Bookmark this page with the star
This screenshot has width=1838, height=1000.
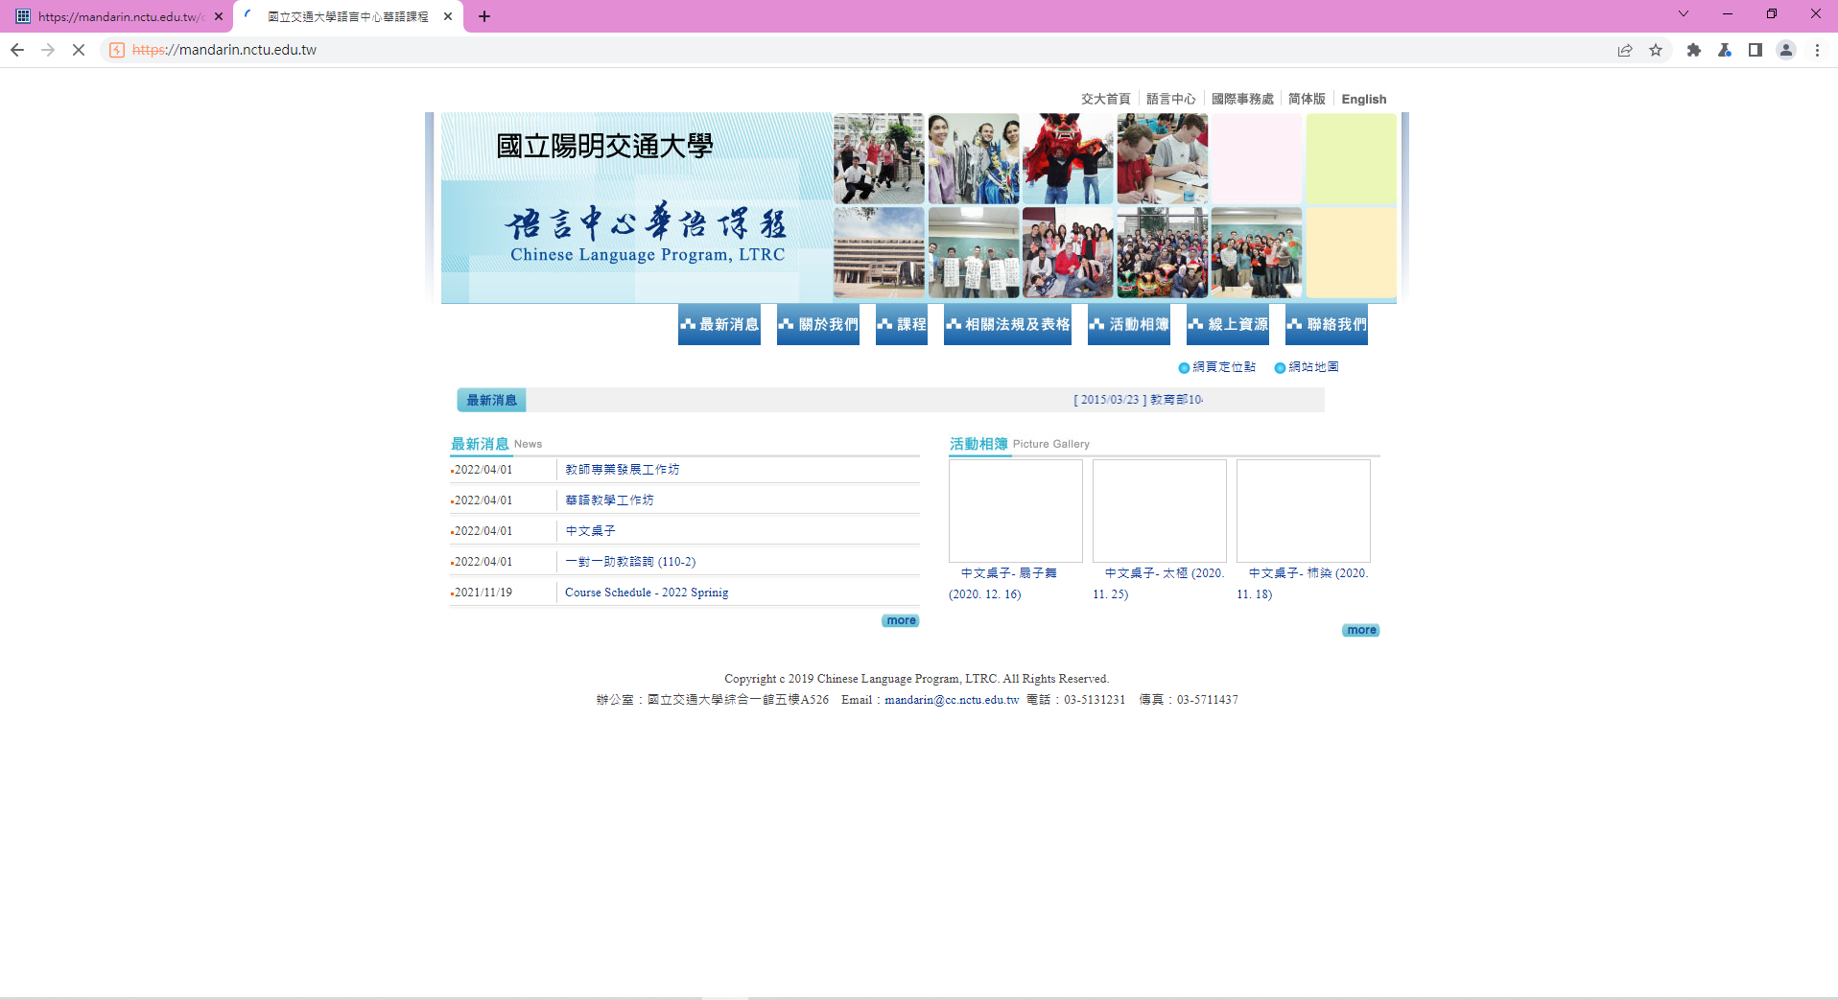pos(1656,50)
